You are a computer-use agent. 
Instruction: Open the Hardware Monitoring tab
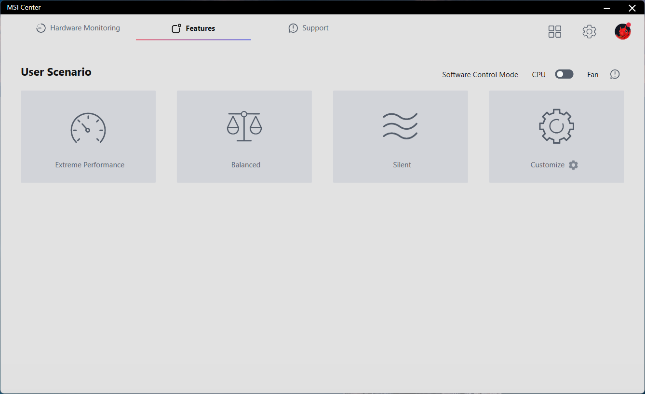pyautogui.click(x=78, y=28)
